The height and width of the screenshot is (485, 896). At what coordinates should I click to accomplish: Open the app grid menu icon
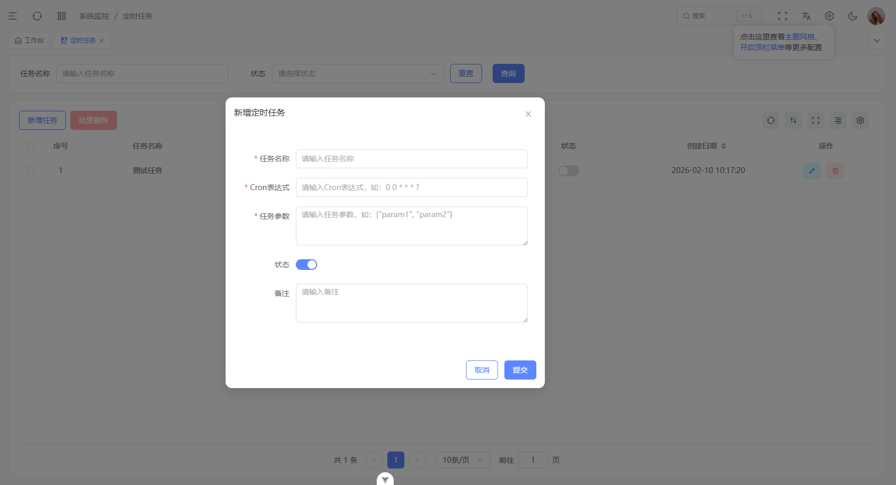pos(62,16)
